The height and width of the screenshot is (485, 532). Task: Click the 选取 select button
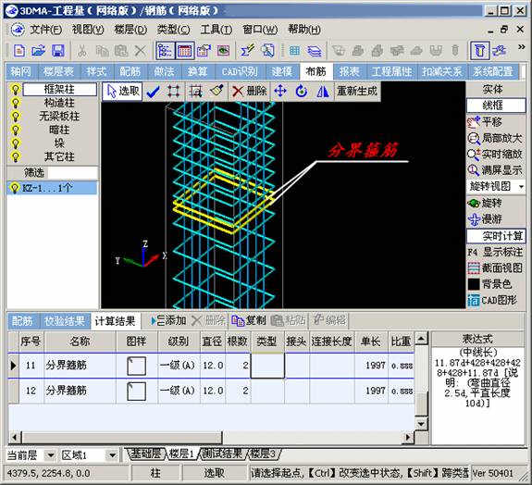pyautogui.click(x=122, y=91)
